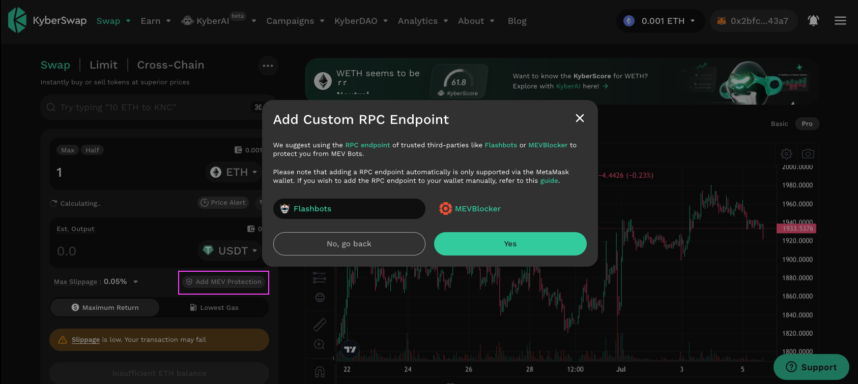This screenshot has width=858, height=384.
Task: Close the Add Custom RPC Endpoint dialog
Action: (580, 118)
